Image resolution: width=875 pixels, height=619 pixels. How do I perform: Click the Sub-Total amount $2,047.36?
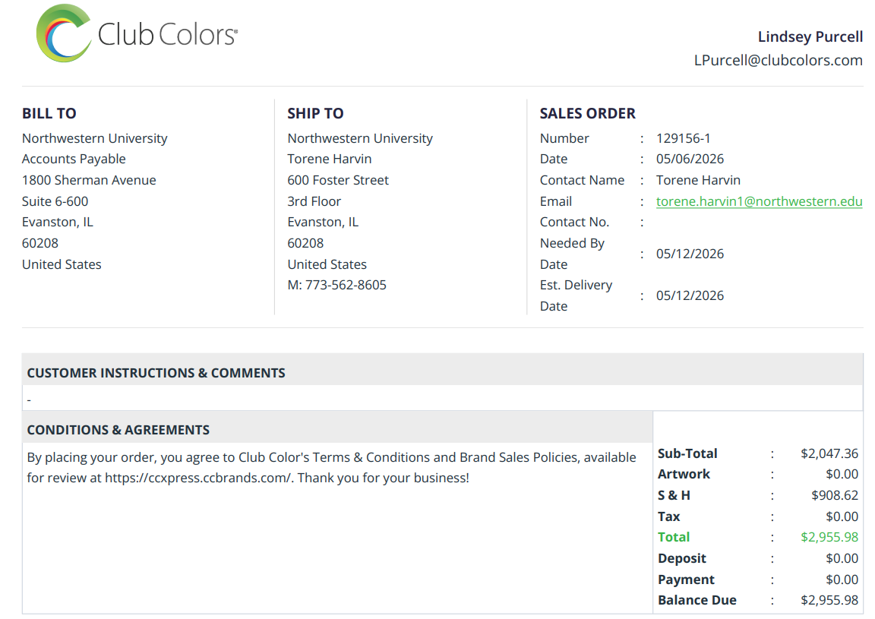(829, 453)
